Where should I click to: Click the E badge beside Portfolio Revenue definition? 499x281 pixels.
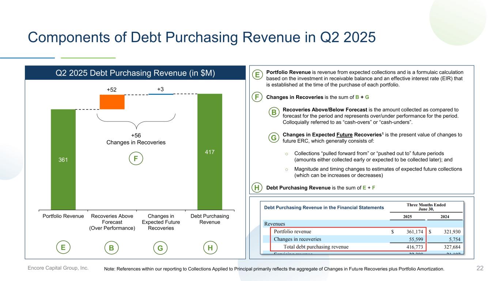[257, 75]
